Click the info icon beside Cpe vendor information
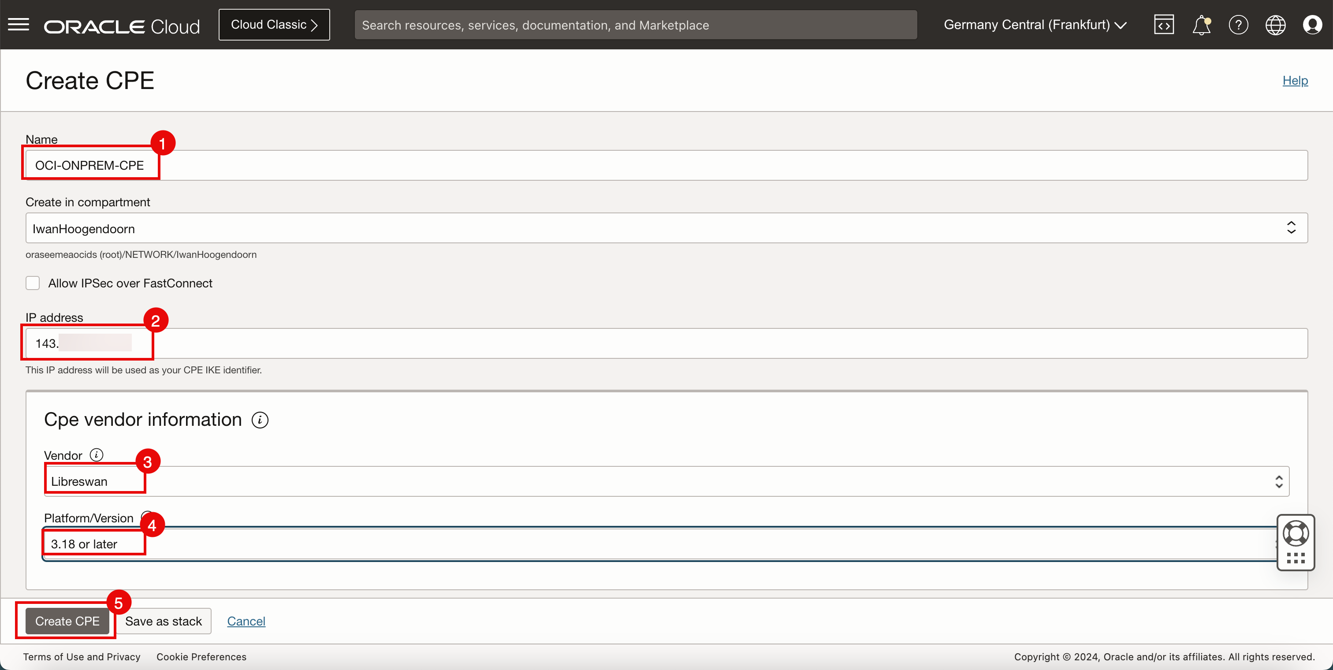 (260, 420)
